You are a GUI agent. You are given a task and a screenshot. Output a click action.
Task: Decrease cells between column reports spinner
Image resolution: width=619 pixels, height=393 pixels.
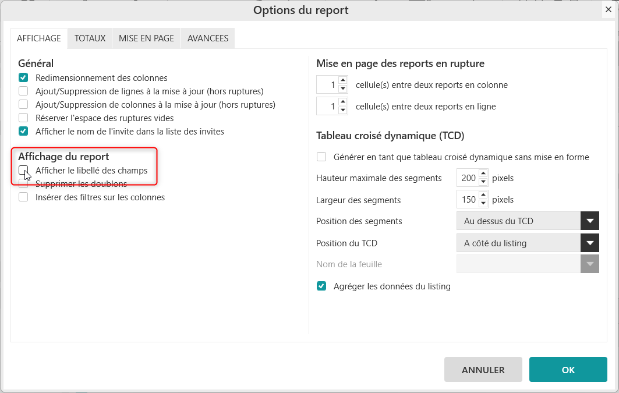tap(342, 88)
